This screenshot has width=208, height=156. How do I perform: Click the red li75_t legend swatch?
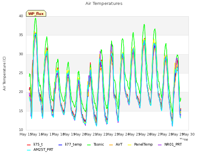point(29,145)
